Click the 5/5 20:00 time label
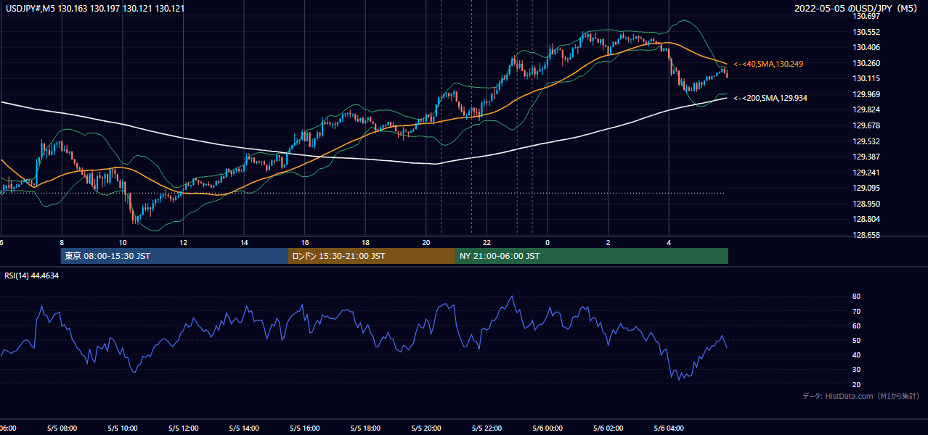Image resolution: width=928 pixels, height=435 pixels. coord(426,428)
